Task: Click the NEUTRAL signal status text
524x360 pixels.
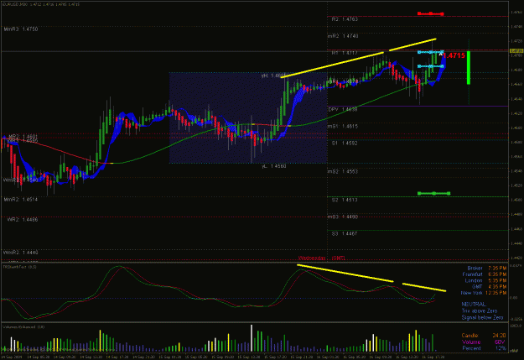Action: pyautogui.click(x=474, y=304)
